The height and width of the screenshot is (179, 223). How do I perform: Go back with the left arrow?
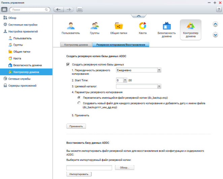pos(58,9)
